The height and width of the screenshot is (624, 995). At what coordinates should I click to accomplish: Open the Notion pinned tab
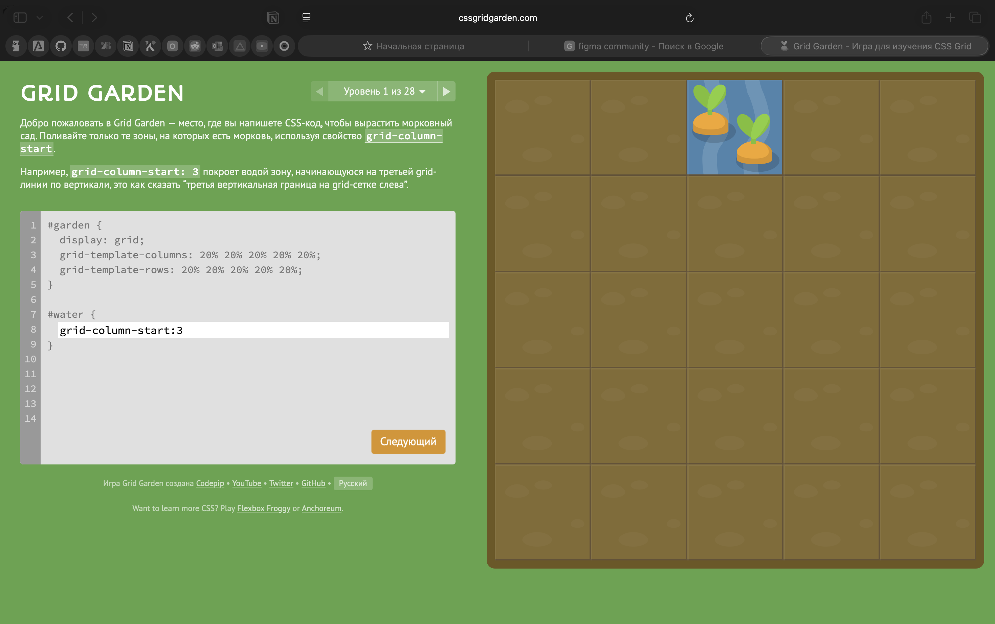coord(128,46)
